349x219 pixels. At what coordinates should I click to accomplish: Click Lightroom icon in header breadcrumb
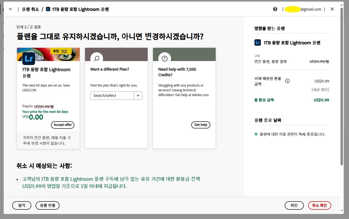tap(48, 9)
